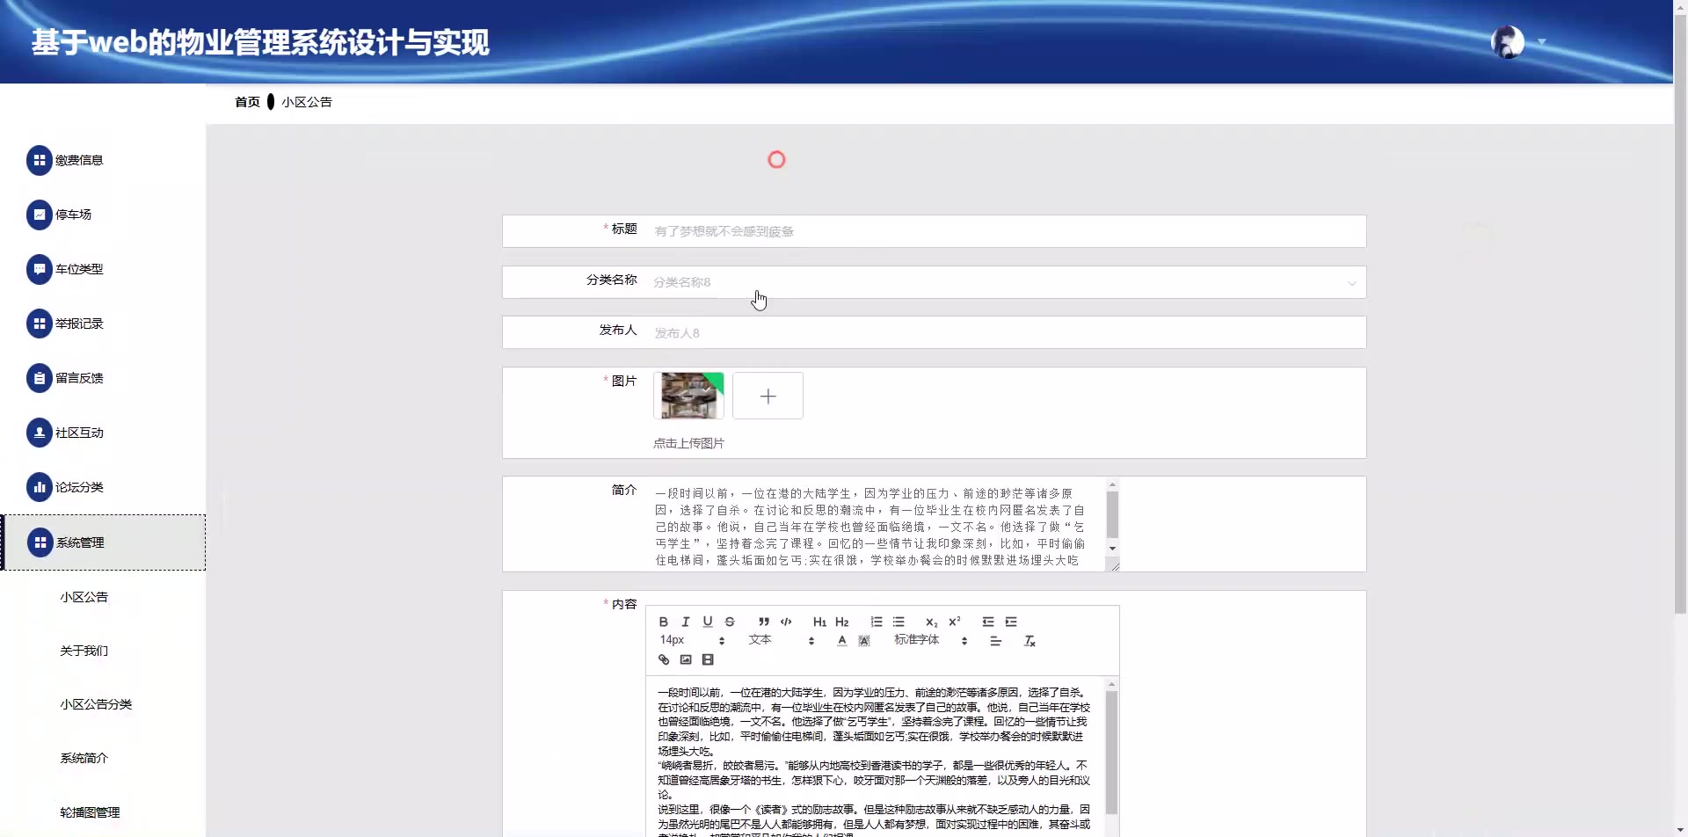Click the 标题 title input field
The width and height of the screenshot is (1688, 837).
(x=1002, y=231)
